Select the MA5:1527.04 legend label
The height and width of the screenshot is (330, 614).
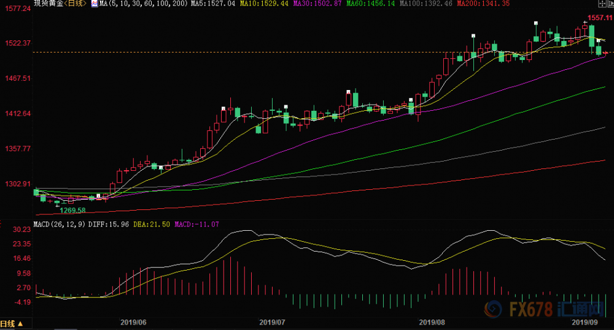pos(213,4)
